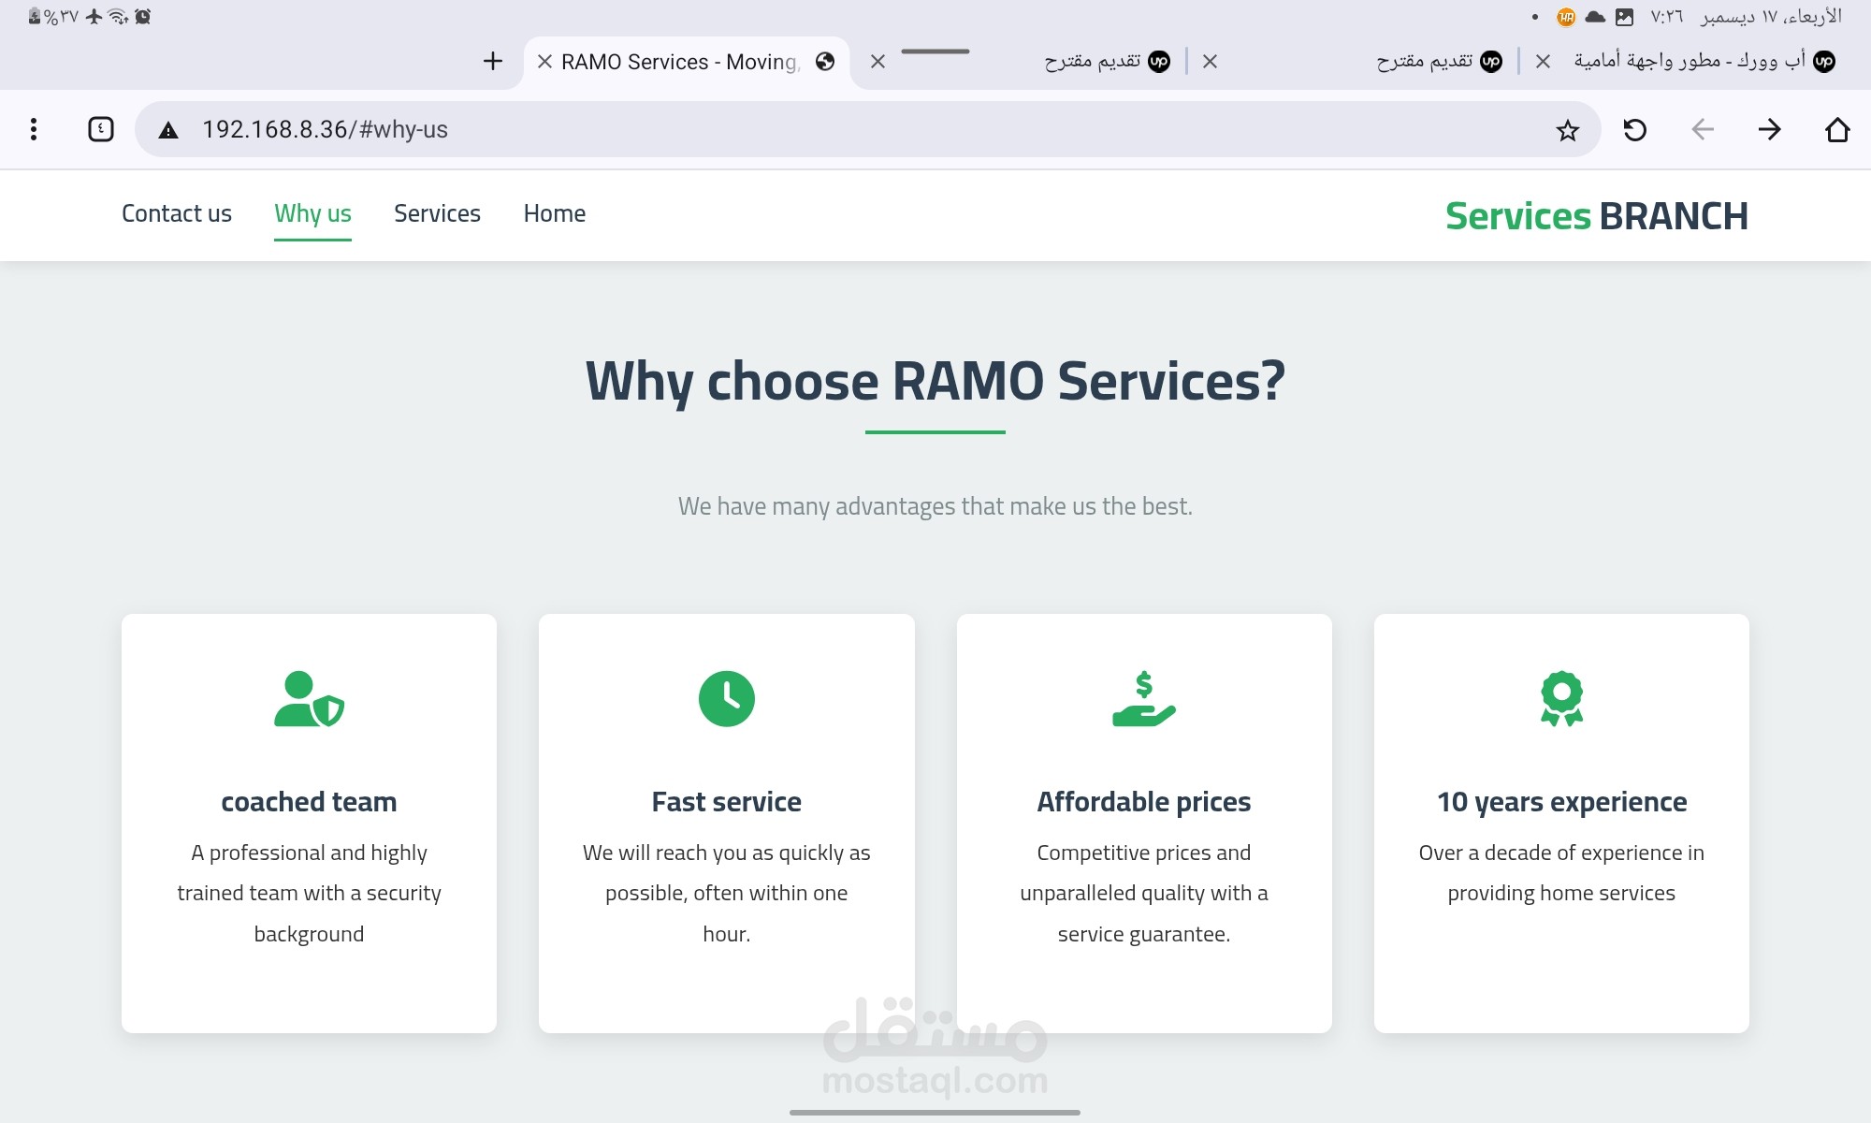The height and width of the screenshot is (1123, 1871).
Task: Click the green clock Fast service icon
Action: [x=726, y=698]
